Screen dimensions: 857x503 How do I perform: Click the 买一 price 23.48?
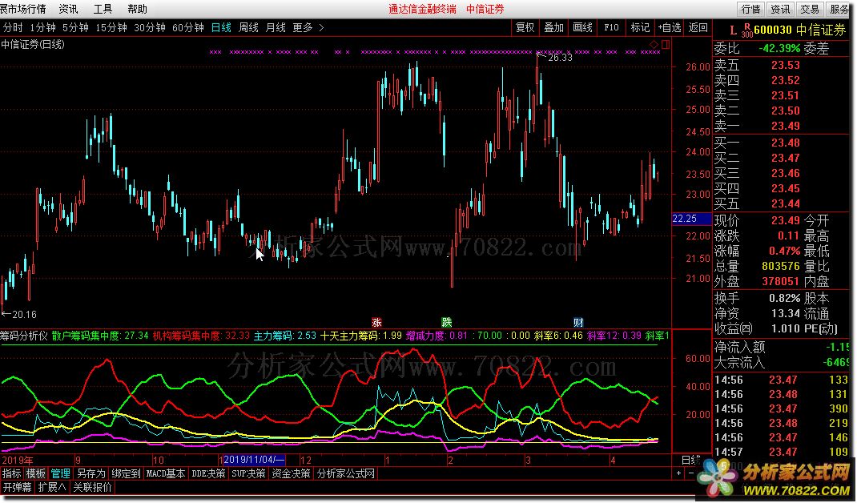[786, 143]
